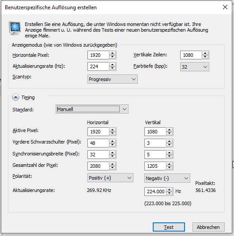Increase horizontal Gesamtzahl der Pixel value

pos(112,164)
